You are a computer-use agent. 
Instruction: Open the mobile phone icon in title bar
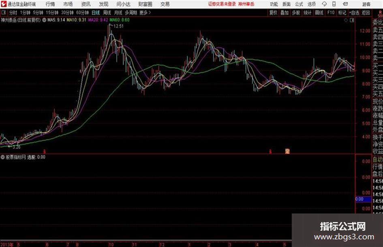[x=334, y=4]
